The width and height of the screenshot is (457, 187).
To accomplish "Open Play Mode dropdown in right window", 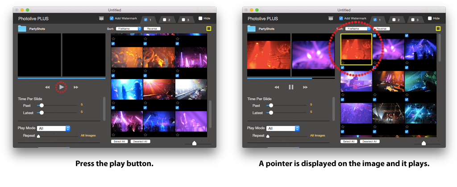I will click(x=283, y=129).
